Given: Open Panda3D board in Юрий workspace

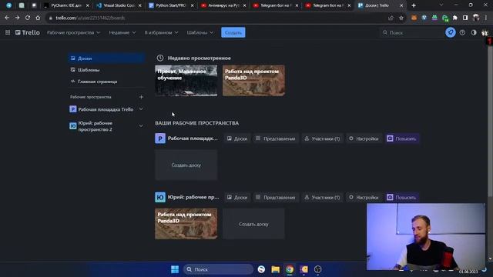Looking at the screenshot, I should 186,224.
